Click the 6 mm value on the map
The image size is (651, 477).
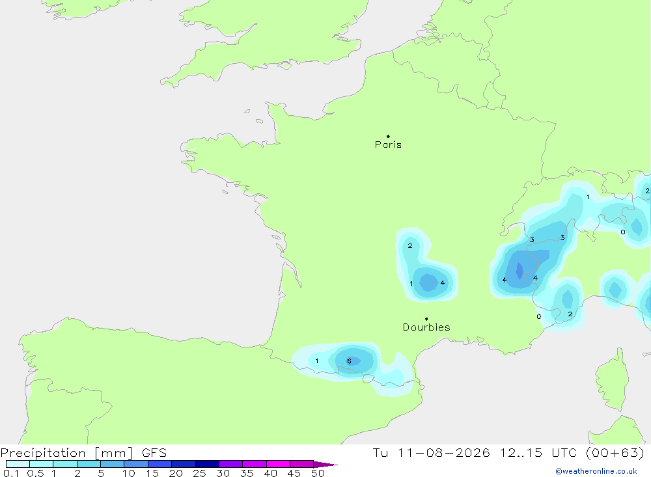coord(349,361)
